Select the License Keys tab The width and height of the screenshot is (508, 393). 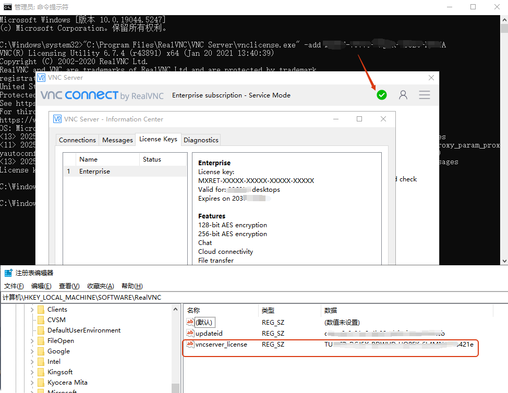click(158, 139)
